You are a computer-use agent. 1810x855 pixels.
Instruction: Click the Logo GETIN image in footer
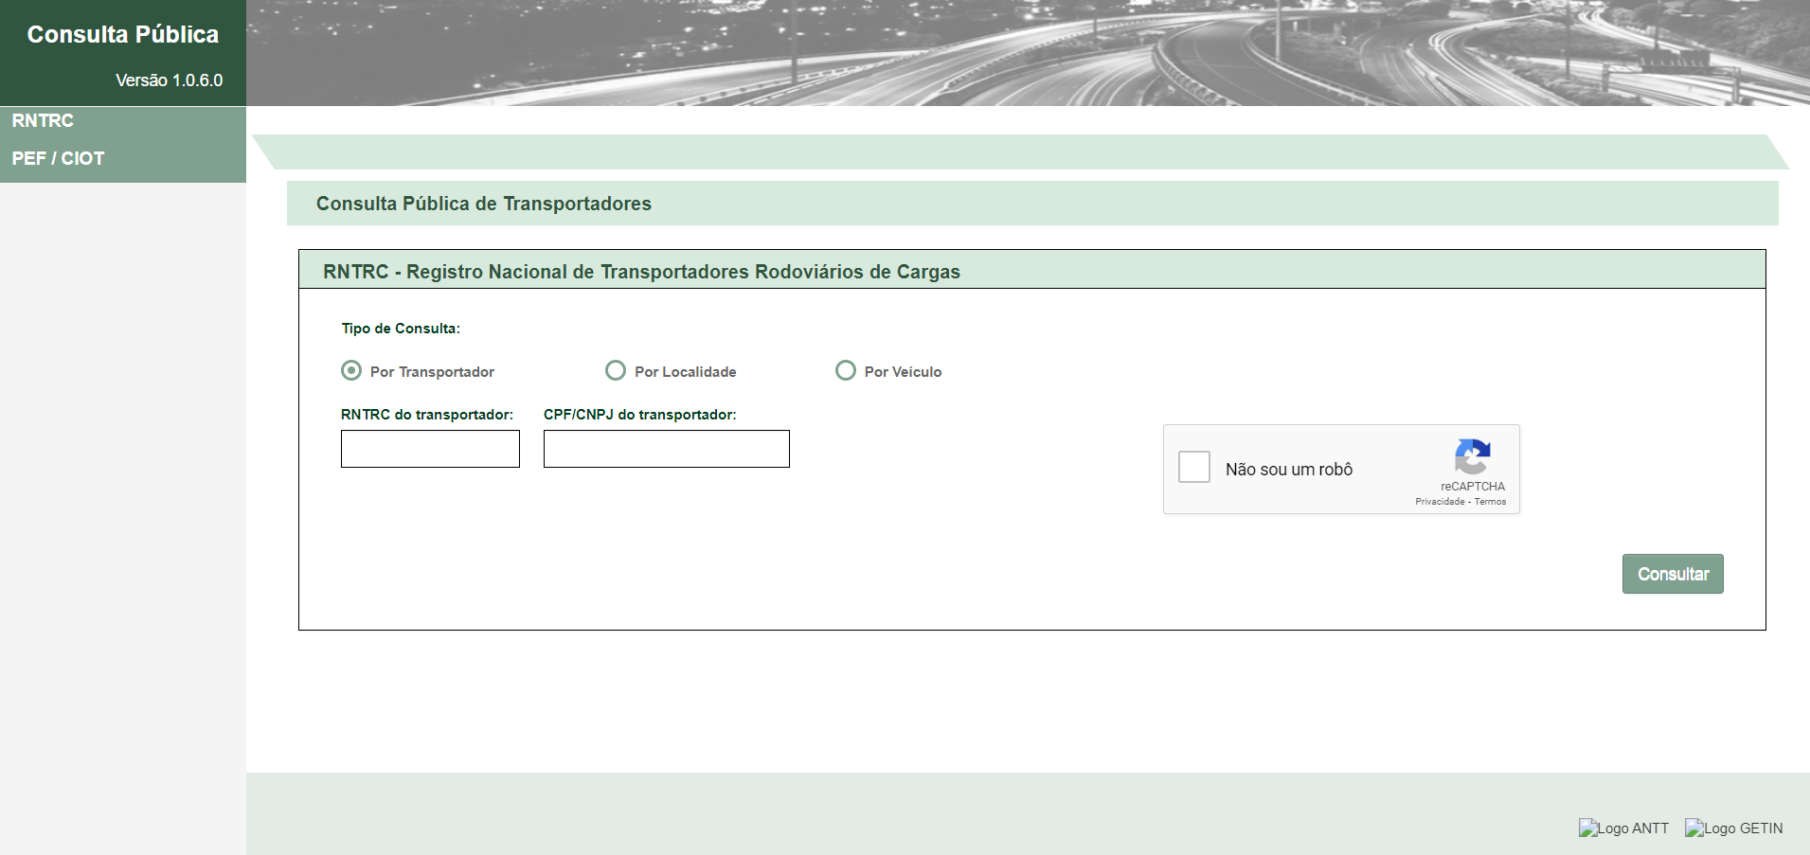[x=1733, y=828]
